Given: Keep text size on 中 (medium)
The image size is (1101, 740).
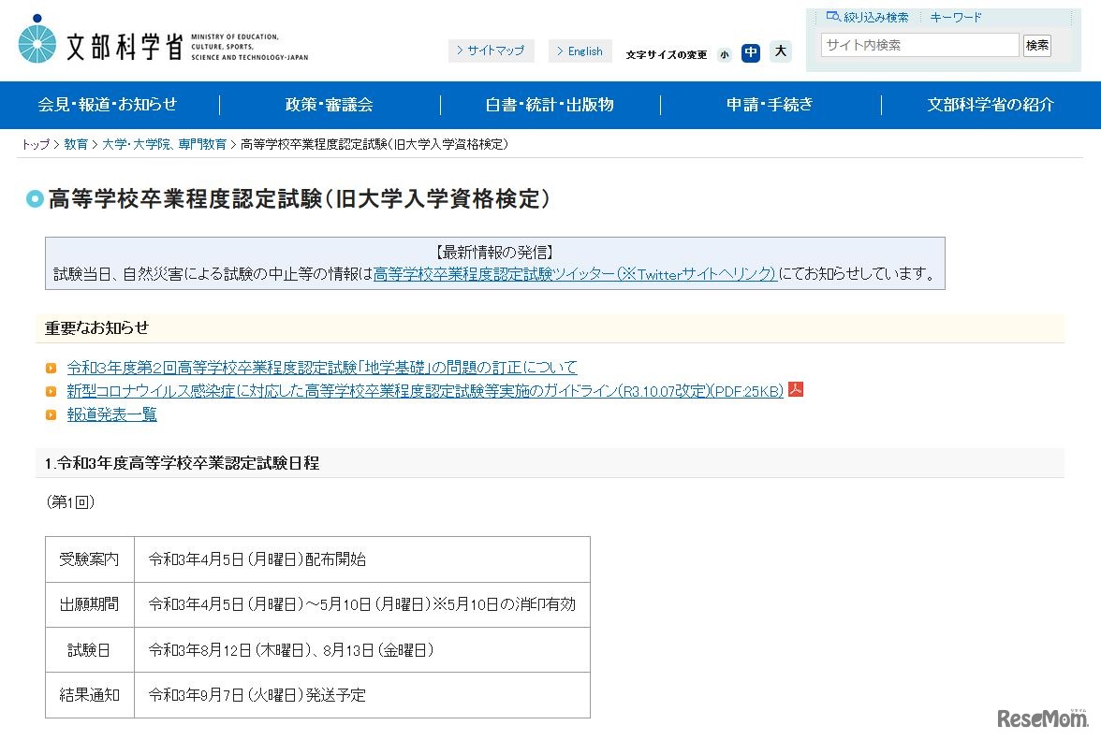Looking at the screenshot, I should (751, 52).
